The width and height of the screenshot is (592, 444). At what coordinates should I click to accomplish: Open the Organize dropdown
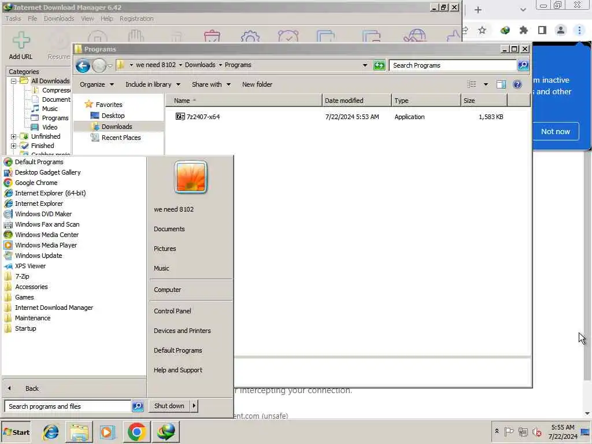pyautogui.click(x=97, y=84)
